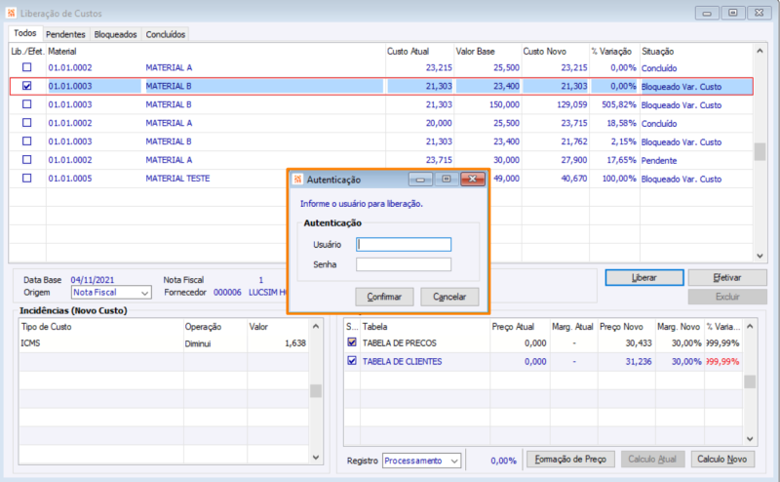780x482 pixels.
Task: Open the Concluídos tab
Action: coord(165,34)
